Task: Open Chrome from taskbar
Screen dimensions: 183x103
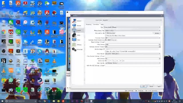Action: click(45, 101)
